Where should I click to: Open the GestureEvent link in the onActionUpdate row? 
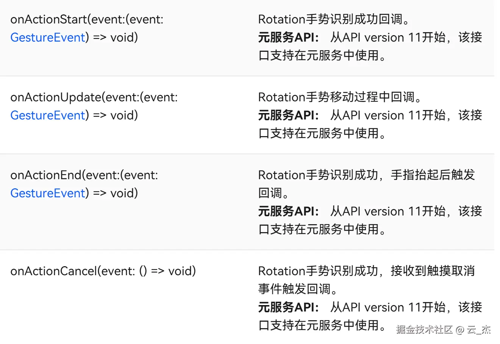(x=48, y=115)
